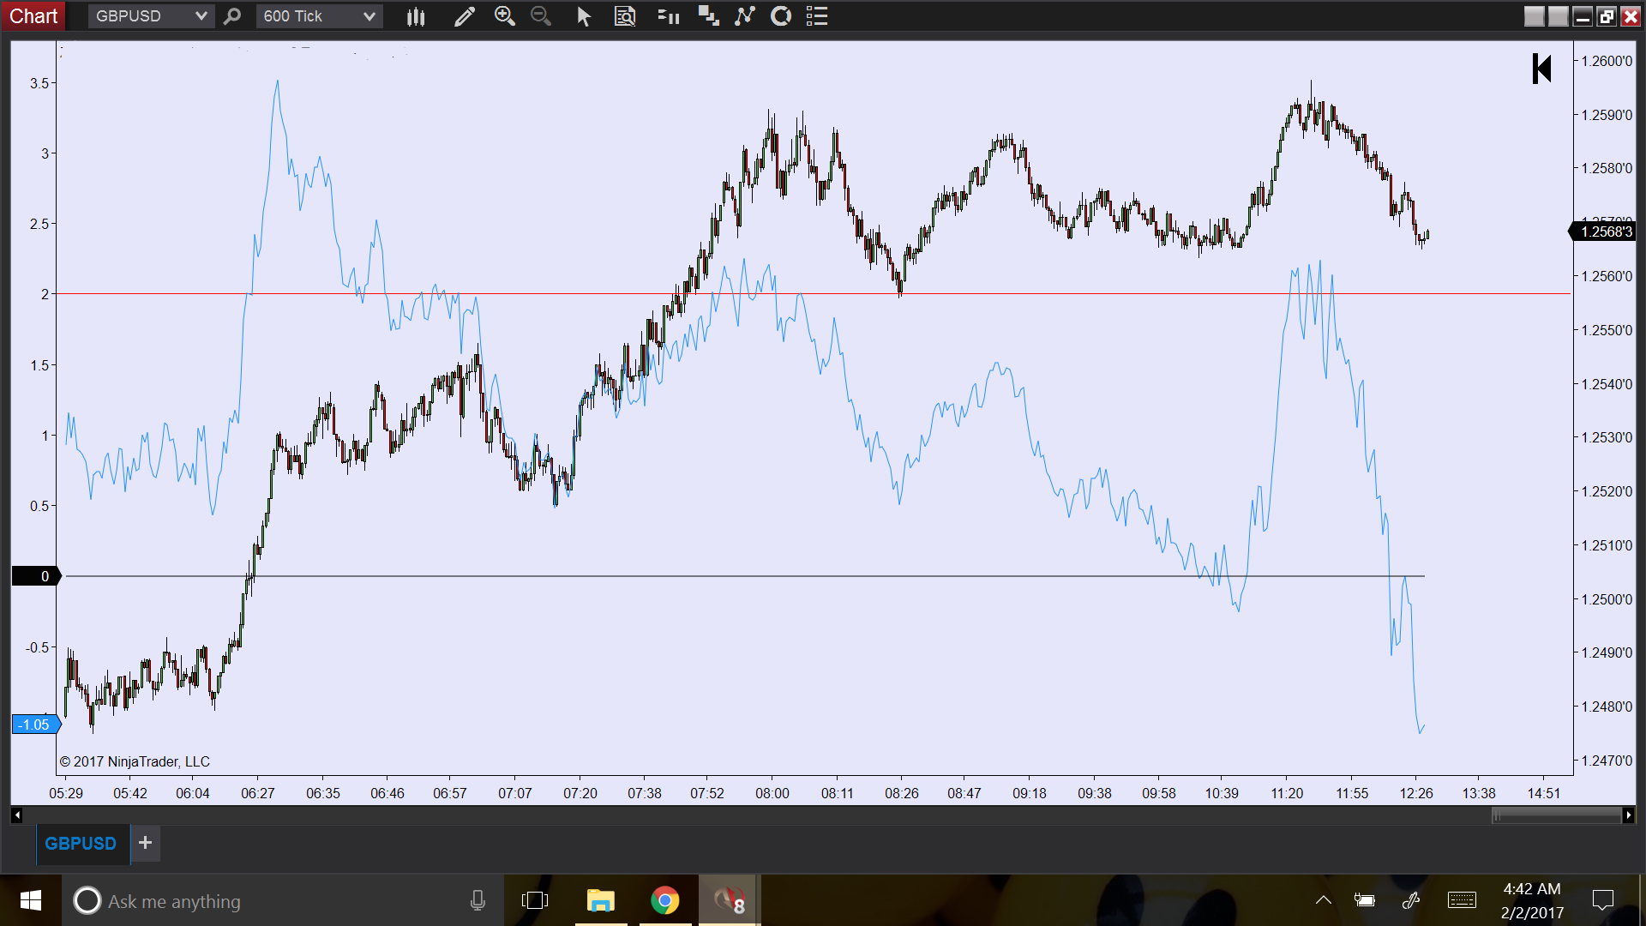Jump to latest bar with K arrow
Image resolution: width=1646 pixels, height=926 pixels.
click(1541, 69)
